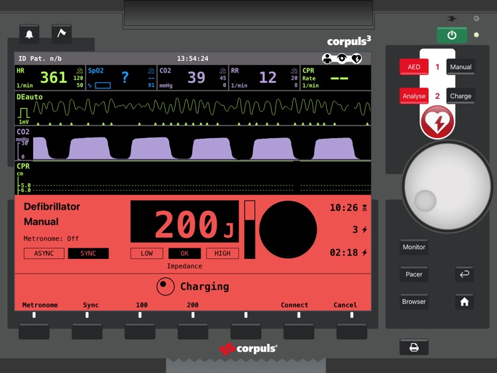Viewport: 497px width, 373px height.
Task: Open the Pacer function
Action: pyautogui.click(x=414, y=274)
